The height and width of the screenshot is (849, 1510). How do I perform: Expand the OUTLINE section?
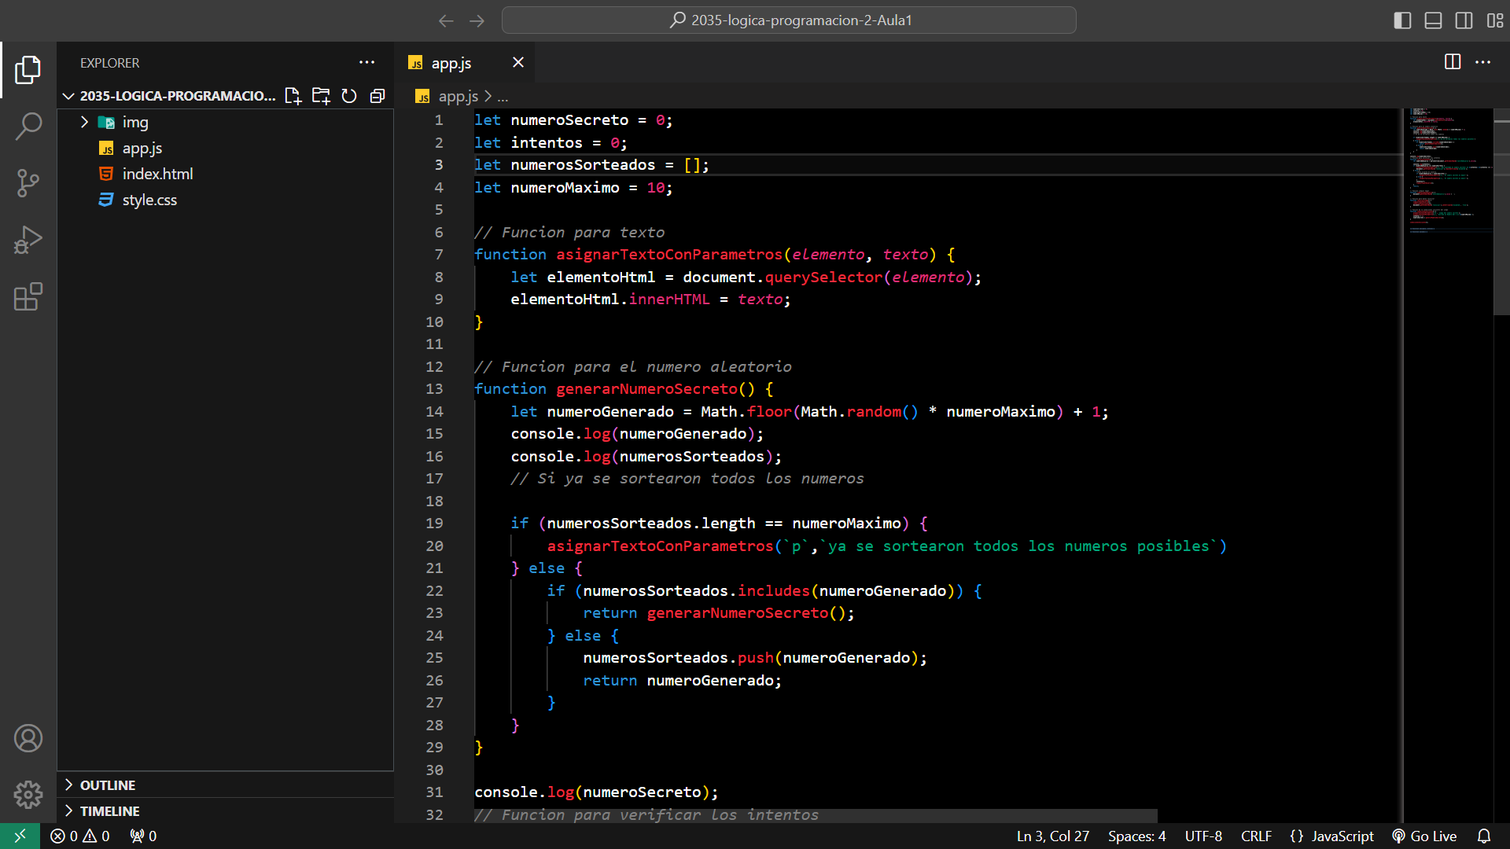(x=108, y=785)
